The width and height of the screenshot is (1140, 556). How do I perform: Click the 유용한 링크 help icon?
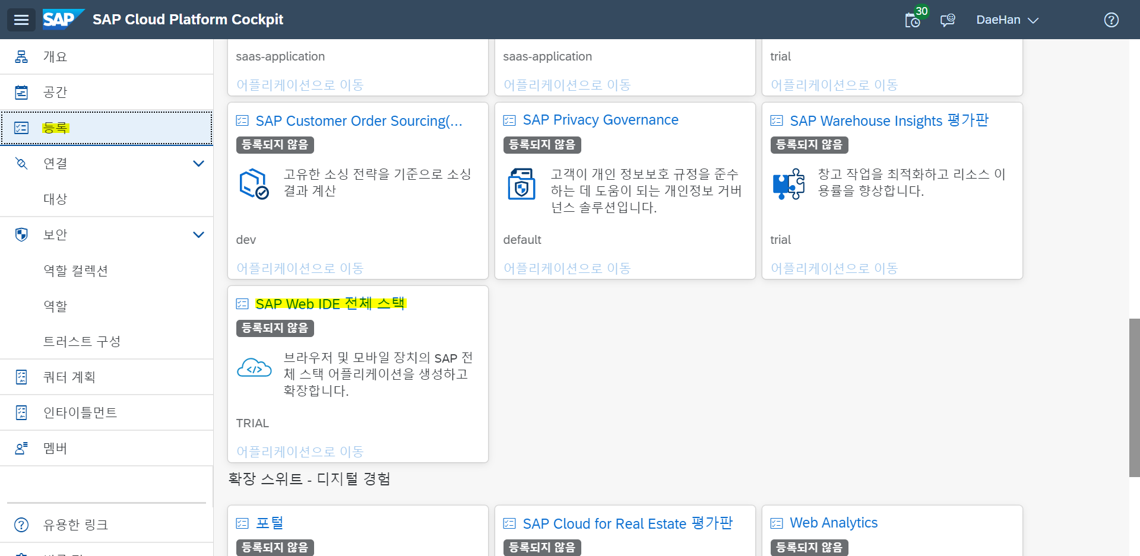point(21,525)
